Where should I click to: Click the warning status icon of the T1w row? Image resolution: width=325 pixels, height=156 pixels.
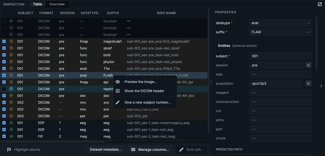click(11, 69)
